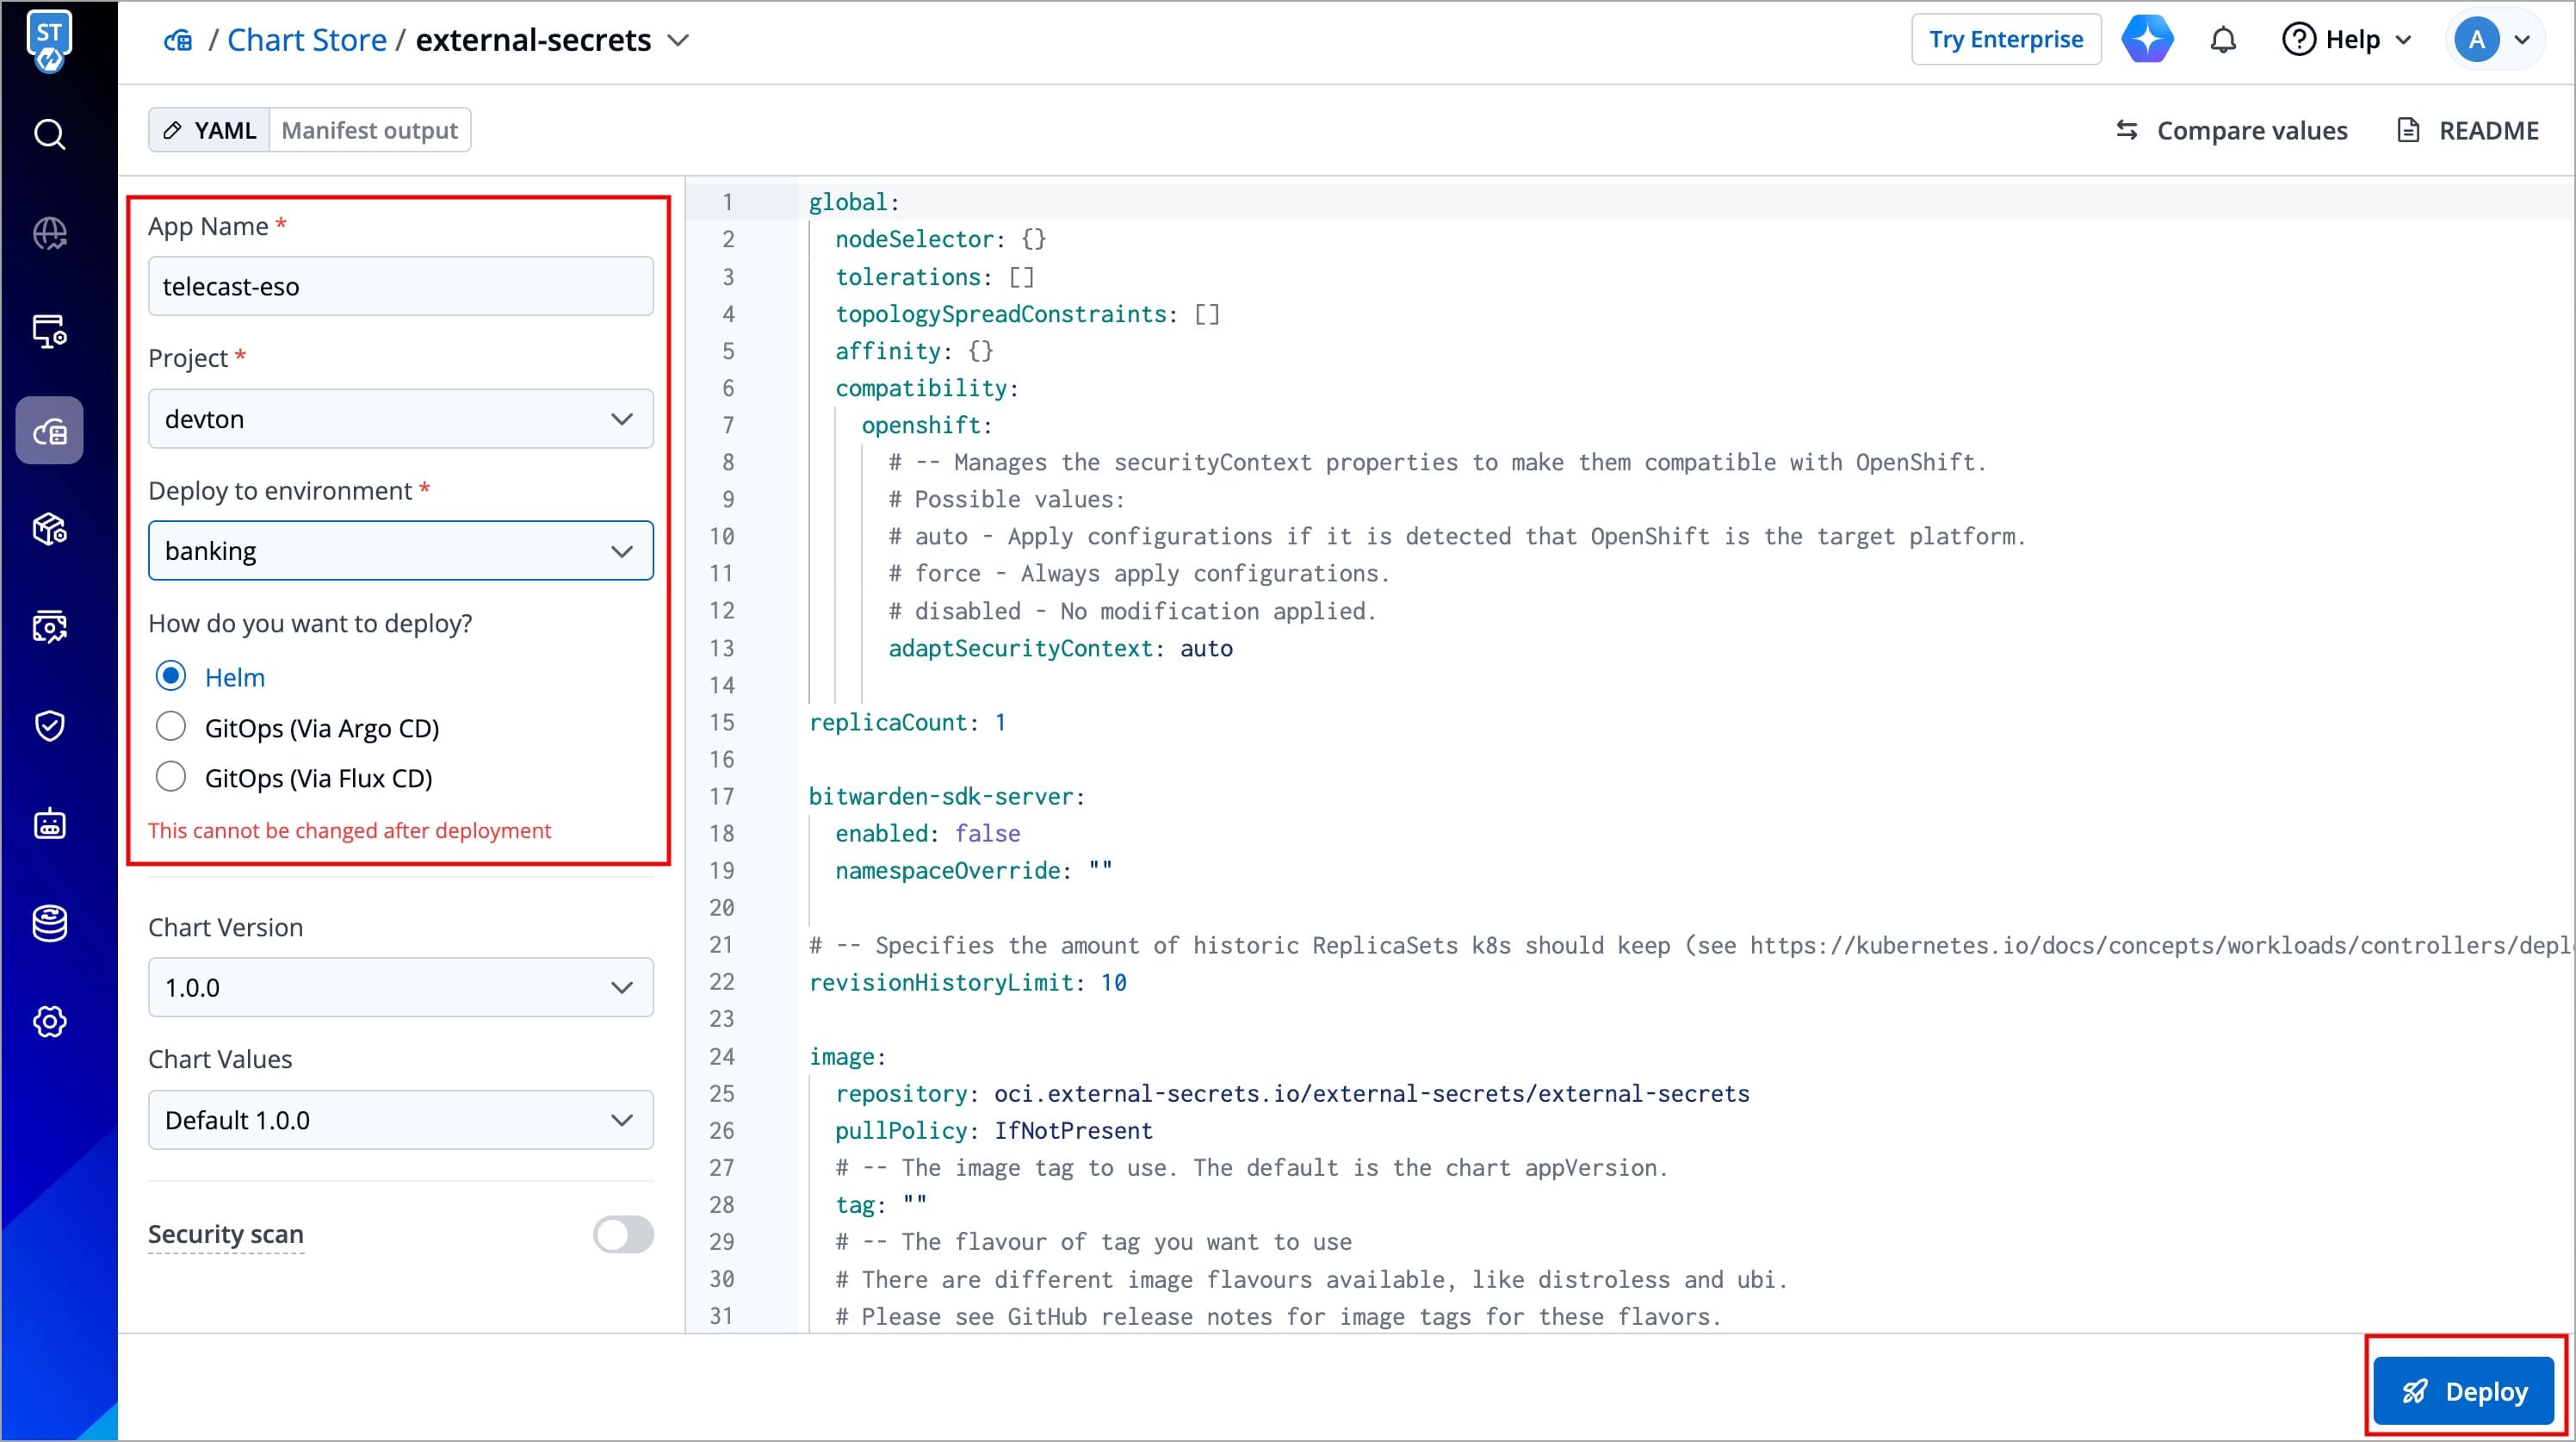The height and width of the screenshot is (1442, 2576).
Task: Open the Chart Version 1.0.0 dropdown
Action: point(400,988)
